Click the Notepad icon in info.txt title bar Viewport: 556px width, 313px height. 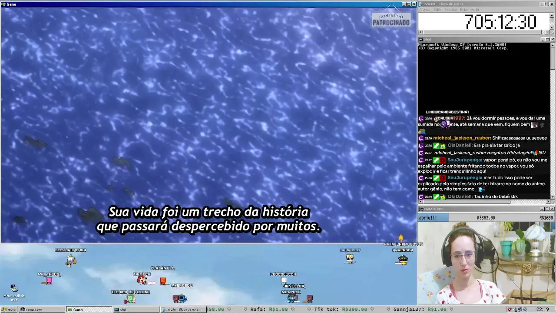point(420,4)
